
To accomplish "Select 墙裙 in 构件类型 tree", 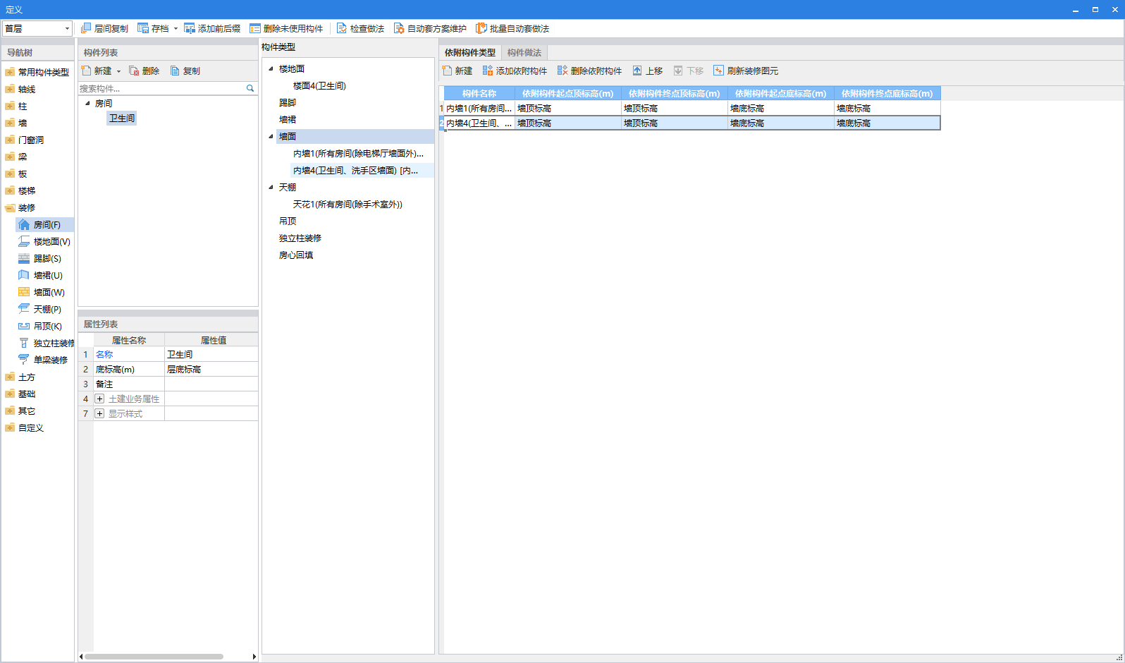I will coord(288,119).
